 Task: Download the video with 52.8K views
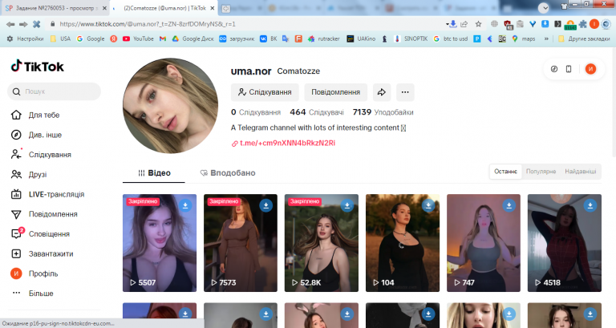346,205
